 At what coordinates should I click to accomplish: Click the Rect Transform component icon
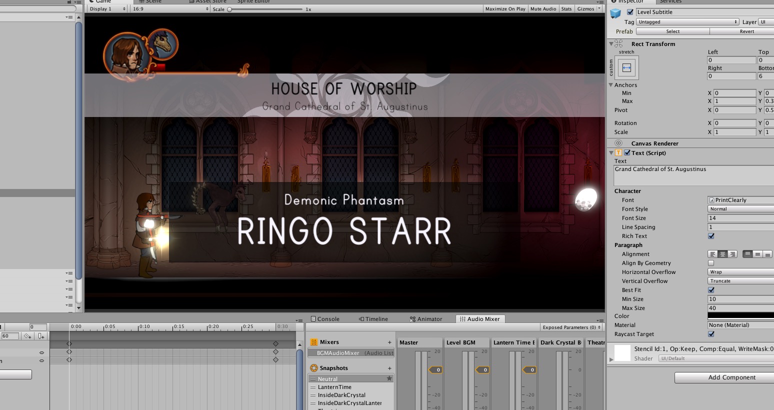tap(619, 44)
